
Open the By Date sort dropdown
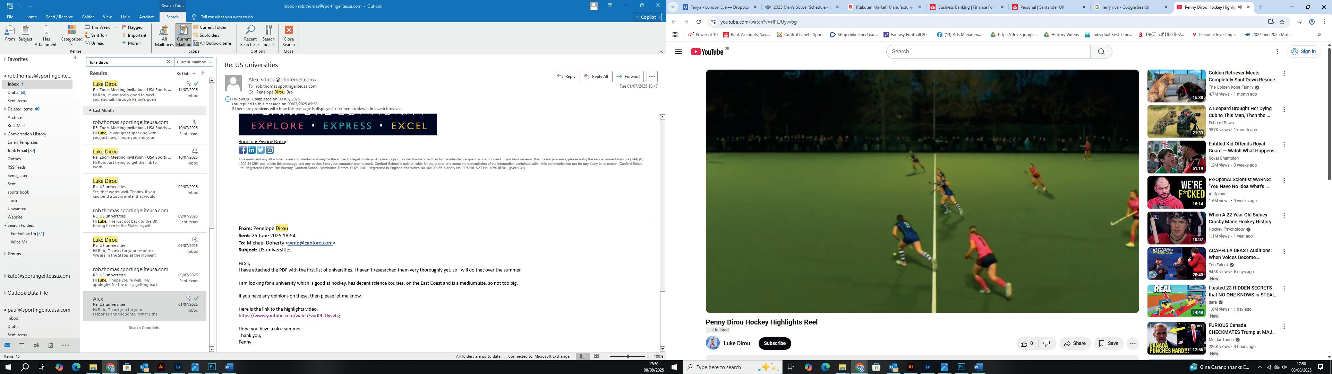[186, 74]
